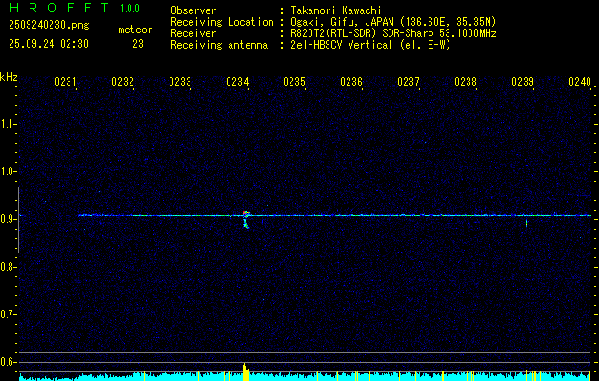Click the 0237 time marker
The image size is (599, 381).
click(409, 82)
